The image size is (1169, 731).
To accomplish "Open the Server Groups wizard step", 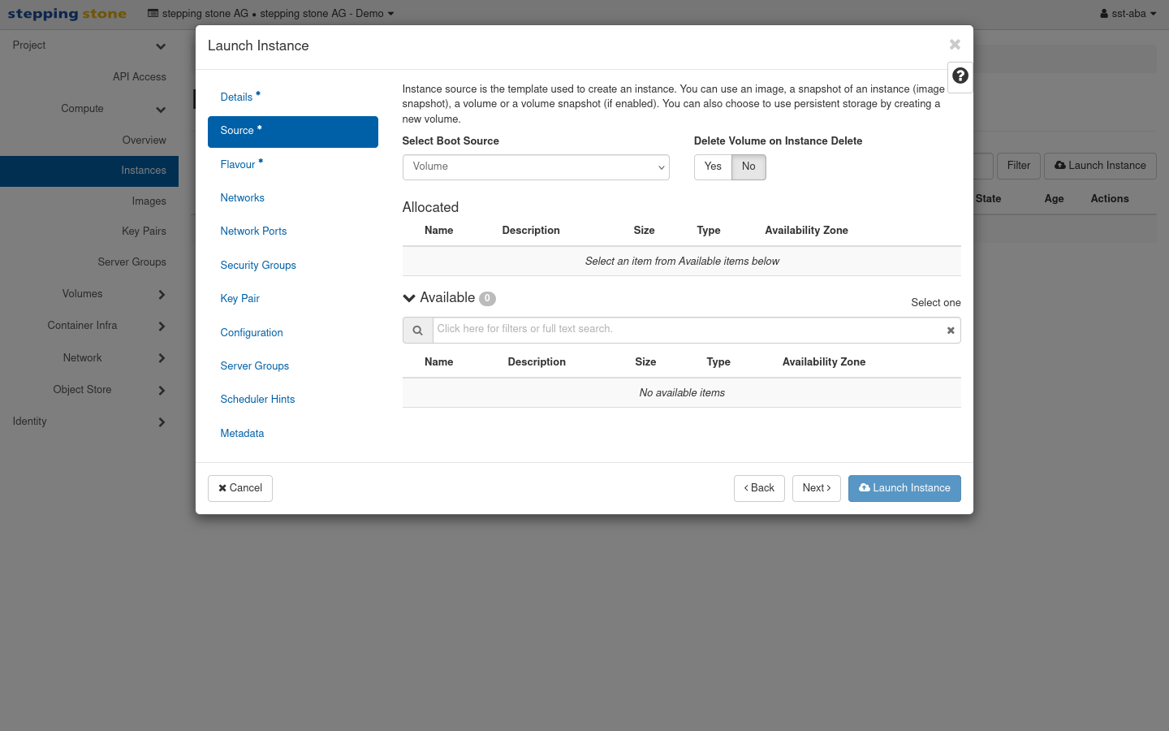I will (293, 366).
